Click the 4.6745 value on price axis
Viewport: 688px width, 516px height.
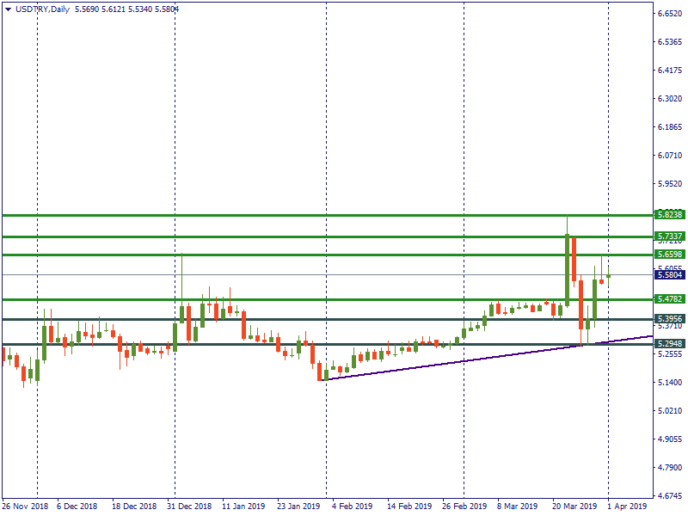pos(670,496)
